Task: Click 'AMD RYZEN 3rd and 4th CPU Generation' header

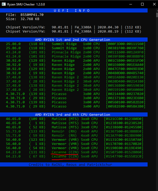Action: click(x=74, y=114)
